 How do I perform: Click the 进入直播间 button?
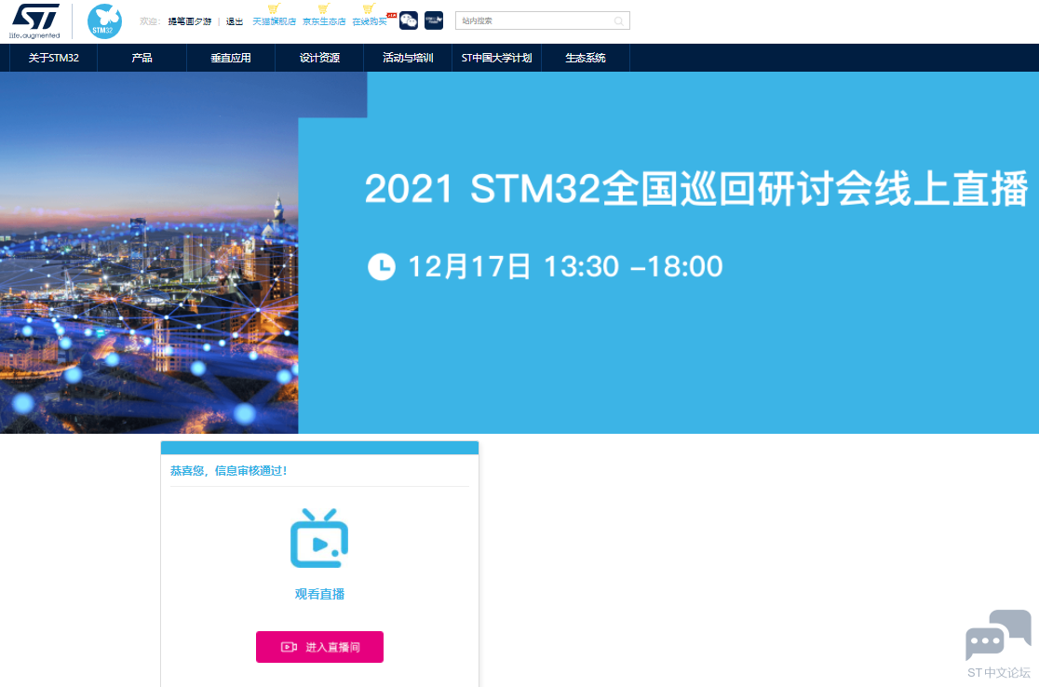click(x=319, y=647)
